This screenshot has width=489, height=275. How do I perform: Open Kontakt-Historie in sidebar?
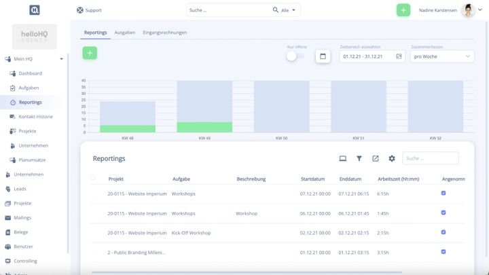[x=35, y=117]
